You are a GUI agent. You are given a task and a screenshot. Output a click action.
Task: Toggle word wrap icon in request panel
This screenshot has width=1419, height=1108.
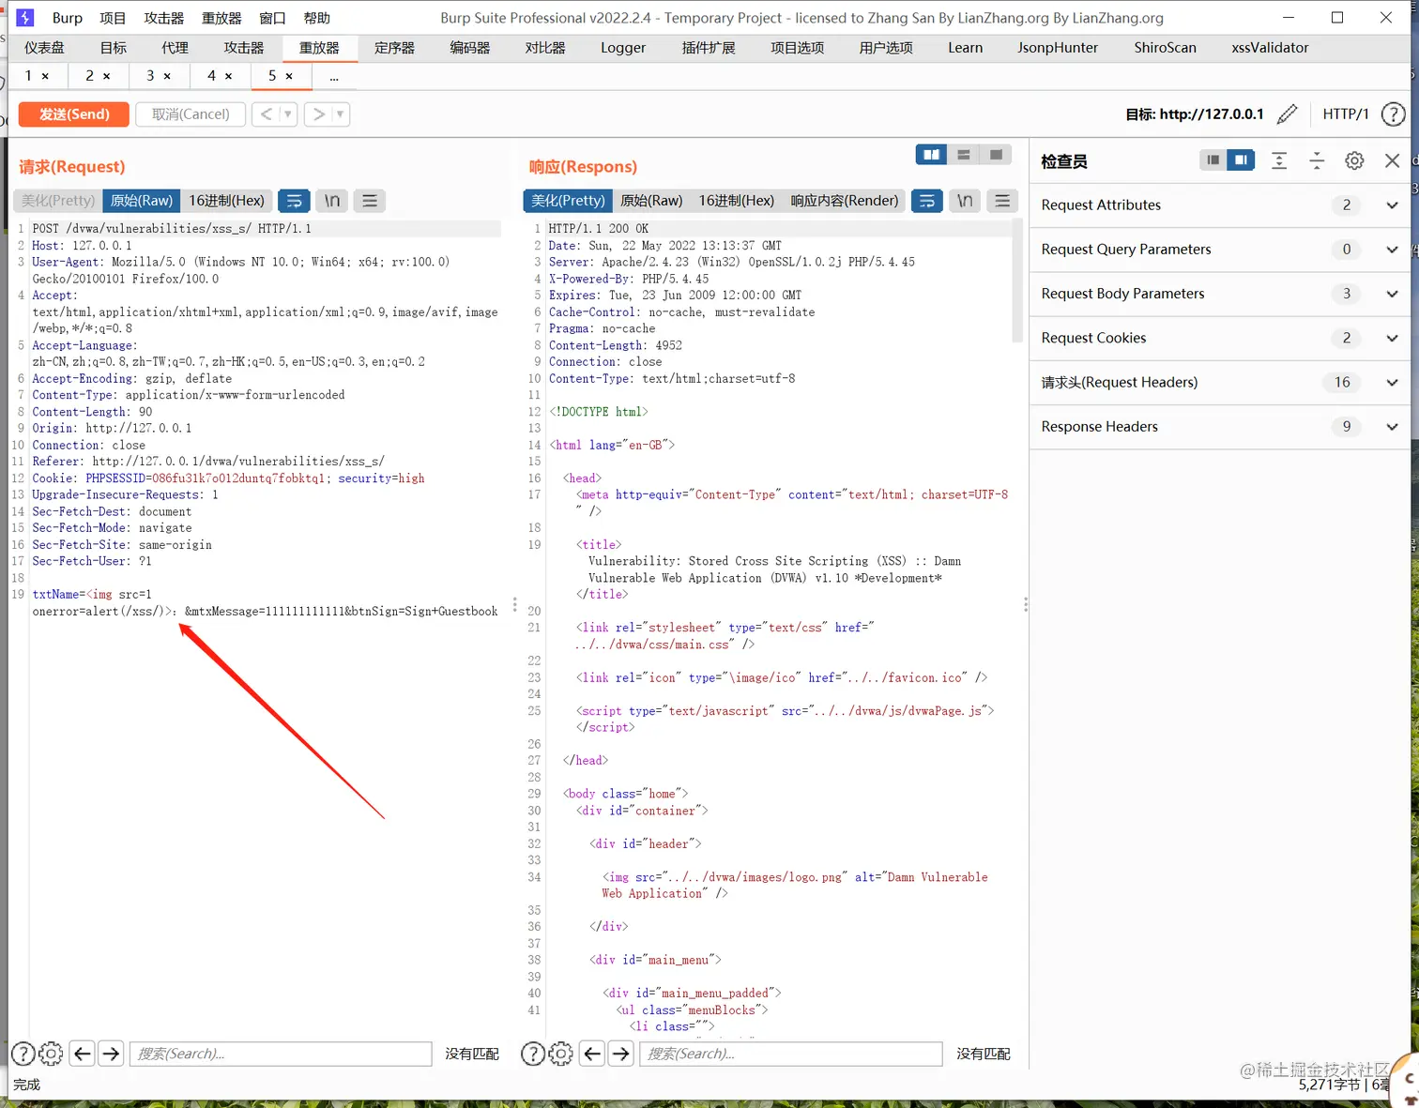[294, 201]
